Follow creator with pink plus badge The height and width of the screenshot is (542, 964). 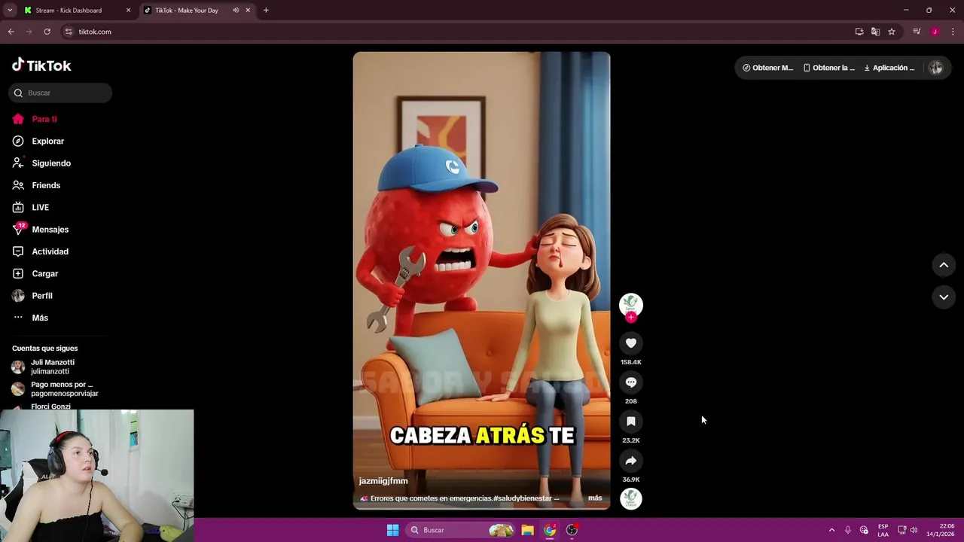(631, 318)
